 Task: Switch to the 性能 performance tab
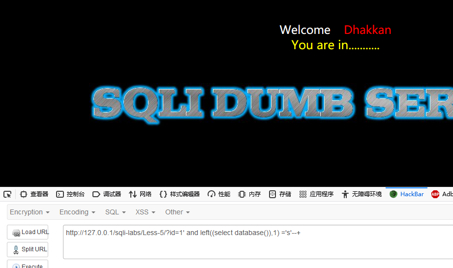(x=219, y=194)
